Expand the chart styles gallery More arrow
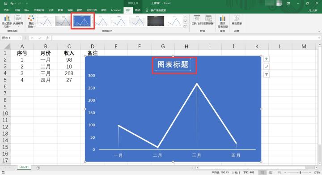The image size is (322, 175). tap(186, 26)
